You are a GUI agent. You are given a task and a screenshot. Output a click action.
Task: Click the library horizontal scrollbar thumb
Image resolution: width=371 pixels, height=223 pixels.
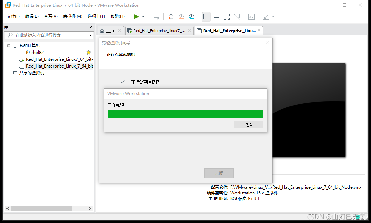pos(41,208)
